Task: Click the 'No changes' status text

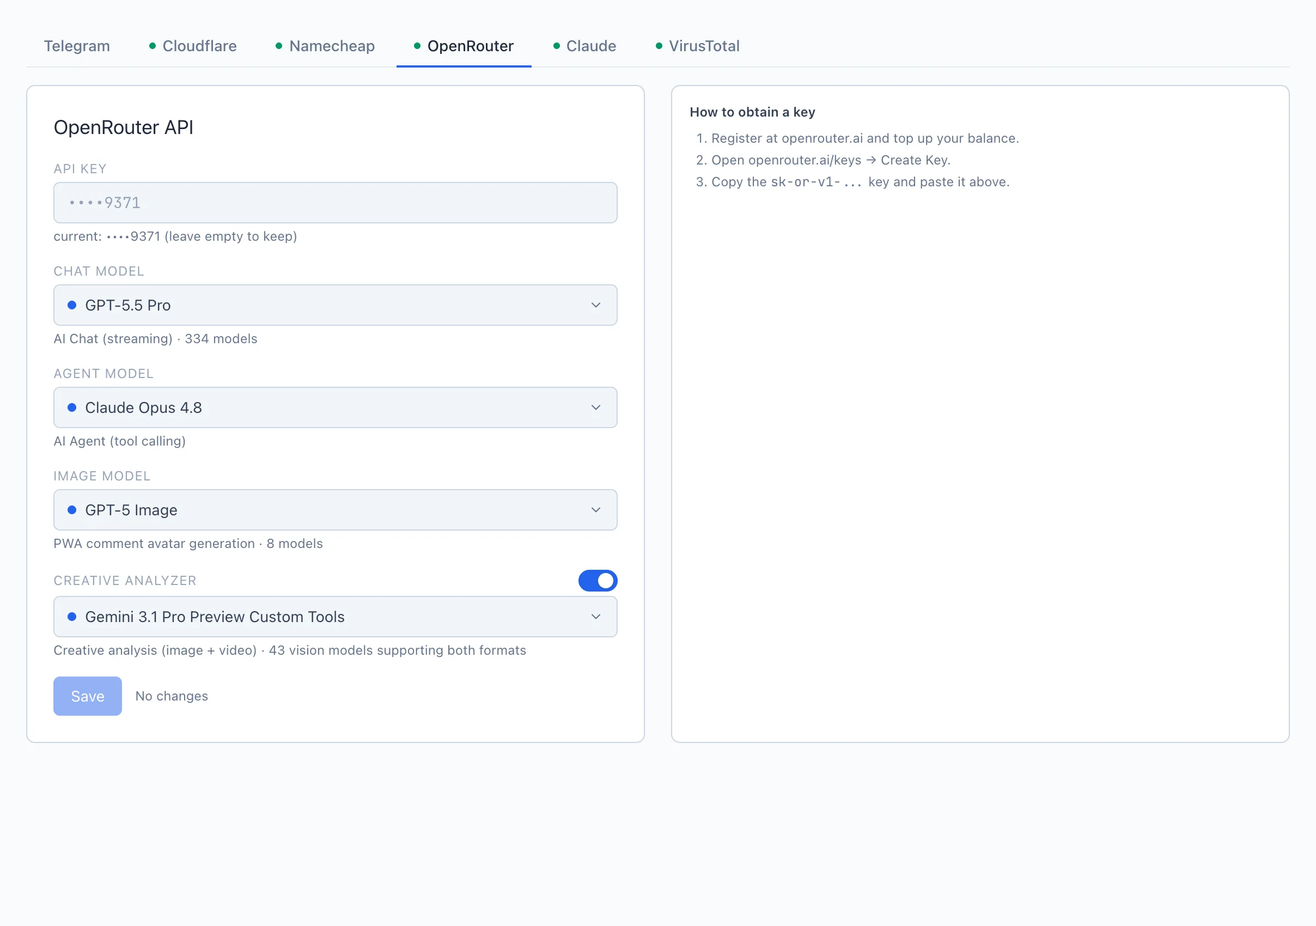Action: coord(172,696)
